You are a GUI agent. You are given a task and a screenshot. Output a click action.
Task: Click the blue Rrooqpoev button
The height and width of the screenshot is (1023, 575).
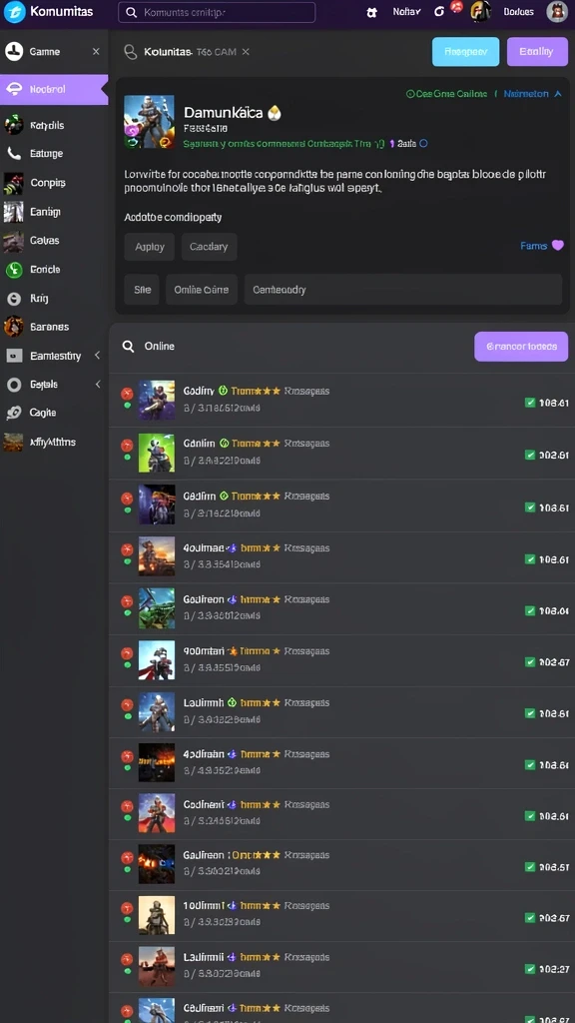(465, 52)
